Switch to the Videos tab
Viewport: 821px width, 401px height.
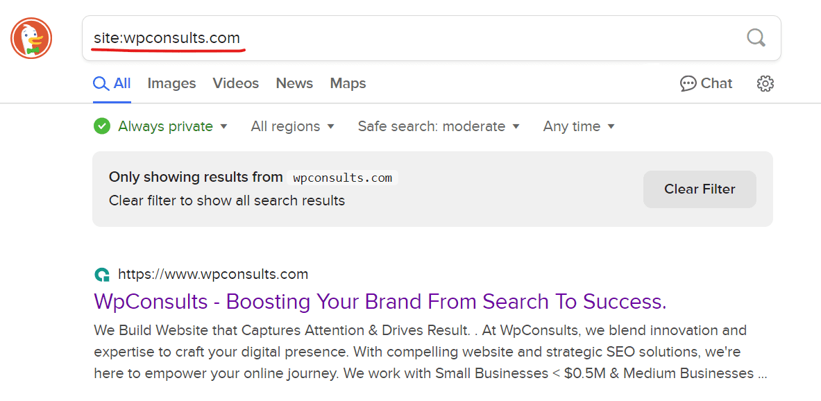pyautogui.click(x=235, y=83)
